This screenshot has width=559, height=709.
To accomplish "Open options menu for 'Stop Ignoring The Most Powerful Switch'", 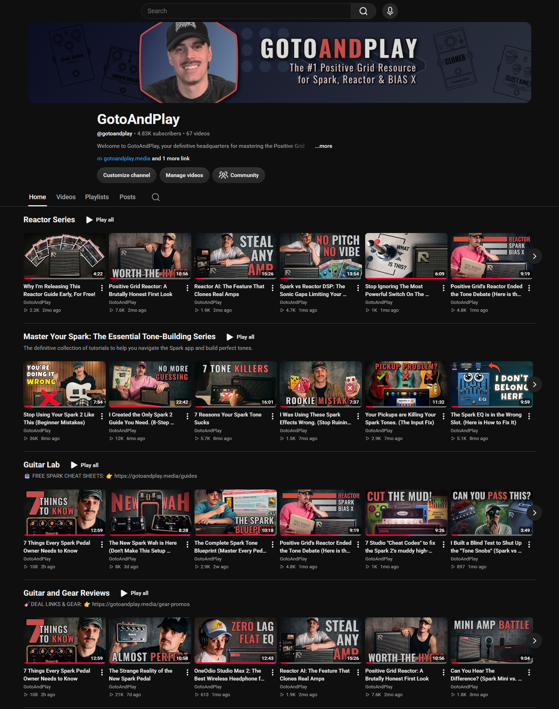I will click(x=444, y=288).
